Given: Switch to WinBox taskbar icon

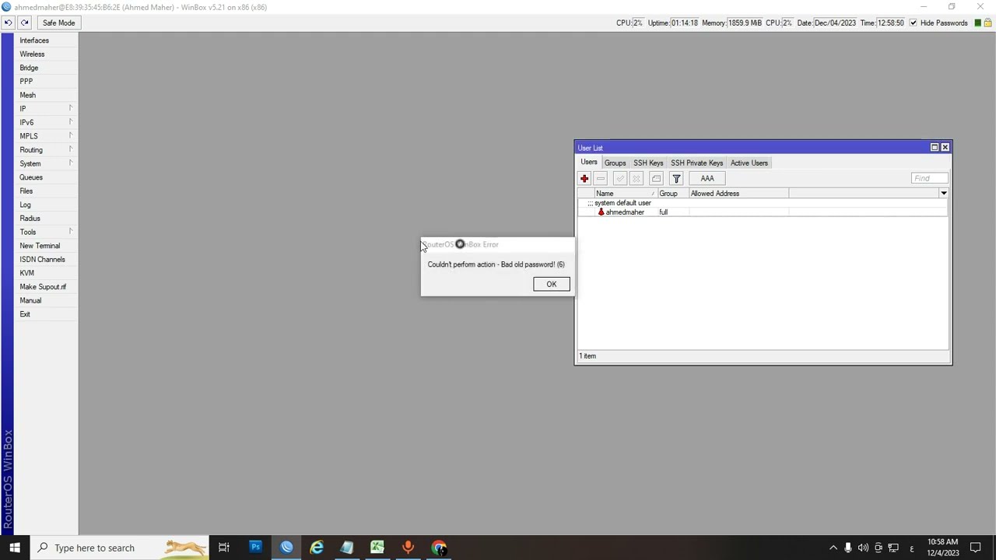Looking at the screenshot, I should [x=286, y=548].
